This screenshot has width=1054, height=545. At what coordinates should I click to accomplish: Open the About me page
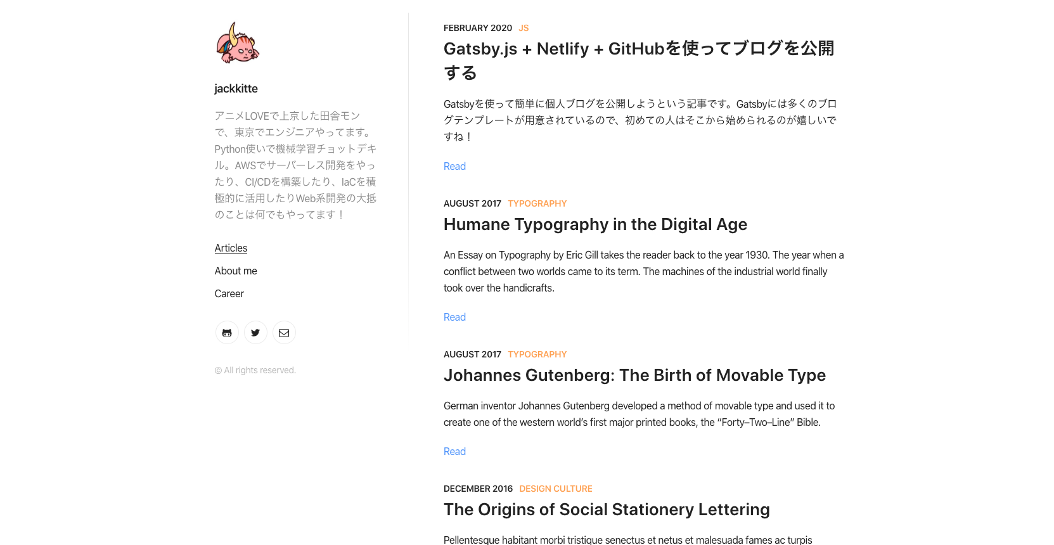(x=235, y=271)
